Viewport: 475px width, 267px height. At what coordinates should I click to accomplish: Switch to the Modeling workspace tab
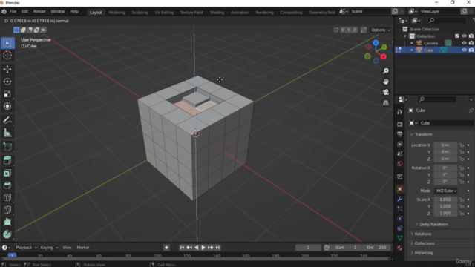(117, 13)
